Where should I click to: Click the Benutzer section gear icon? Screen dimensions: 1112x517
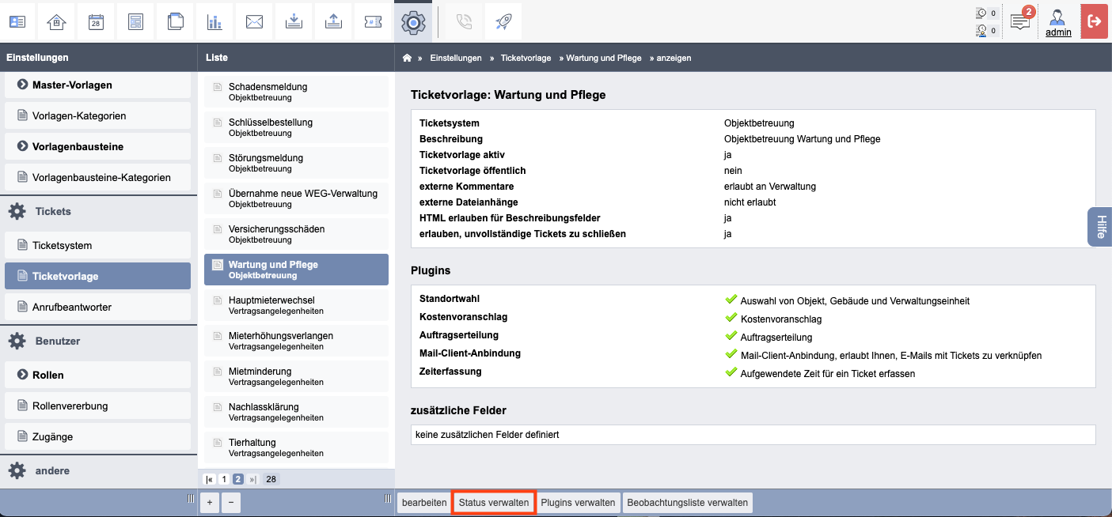pos(17,341)
